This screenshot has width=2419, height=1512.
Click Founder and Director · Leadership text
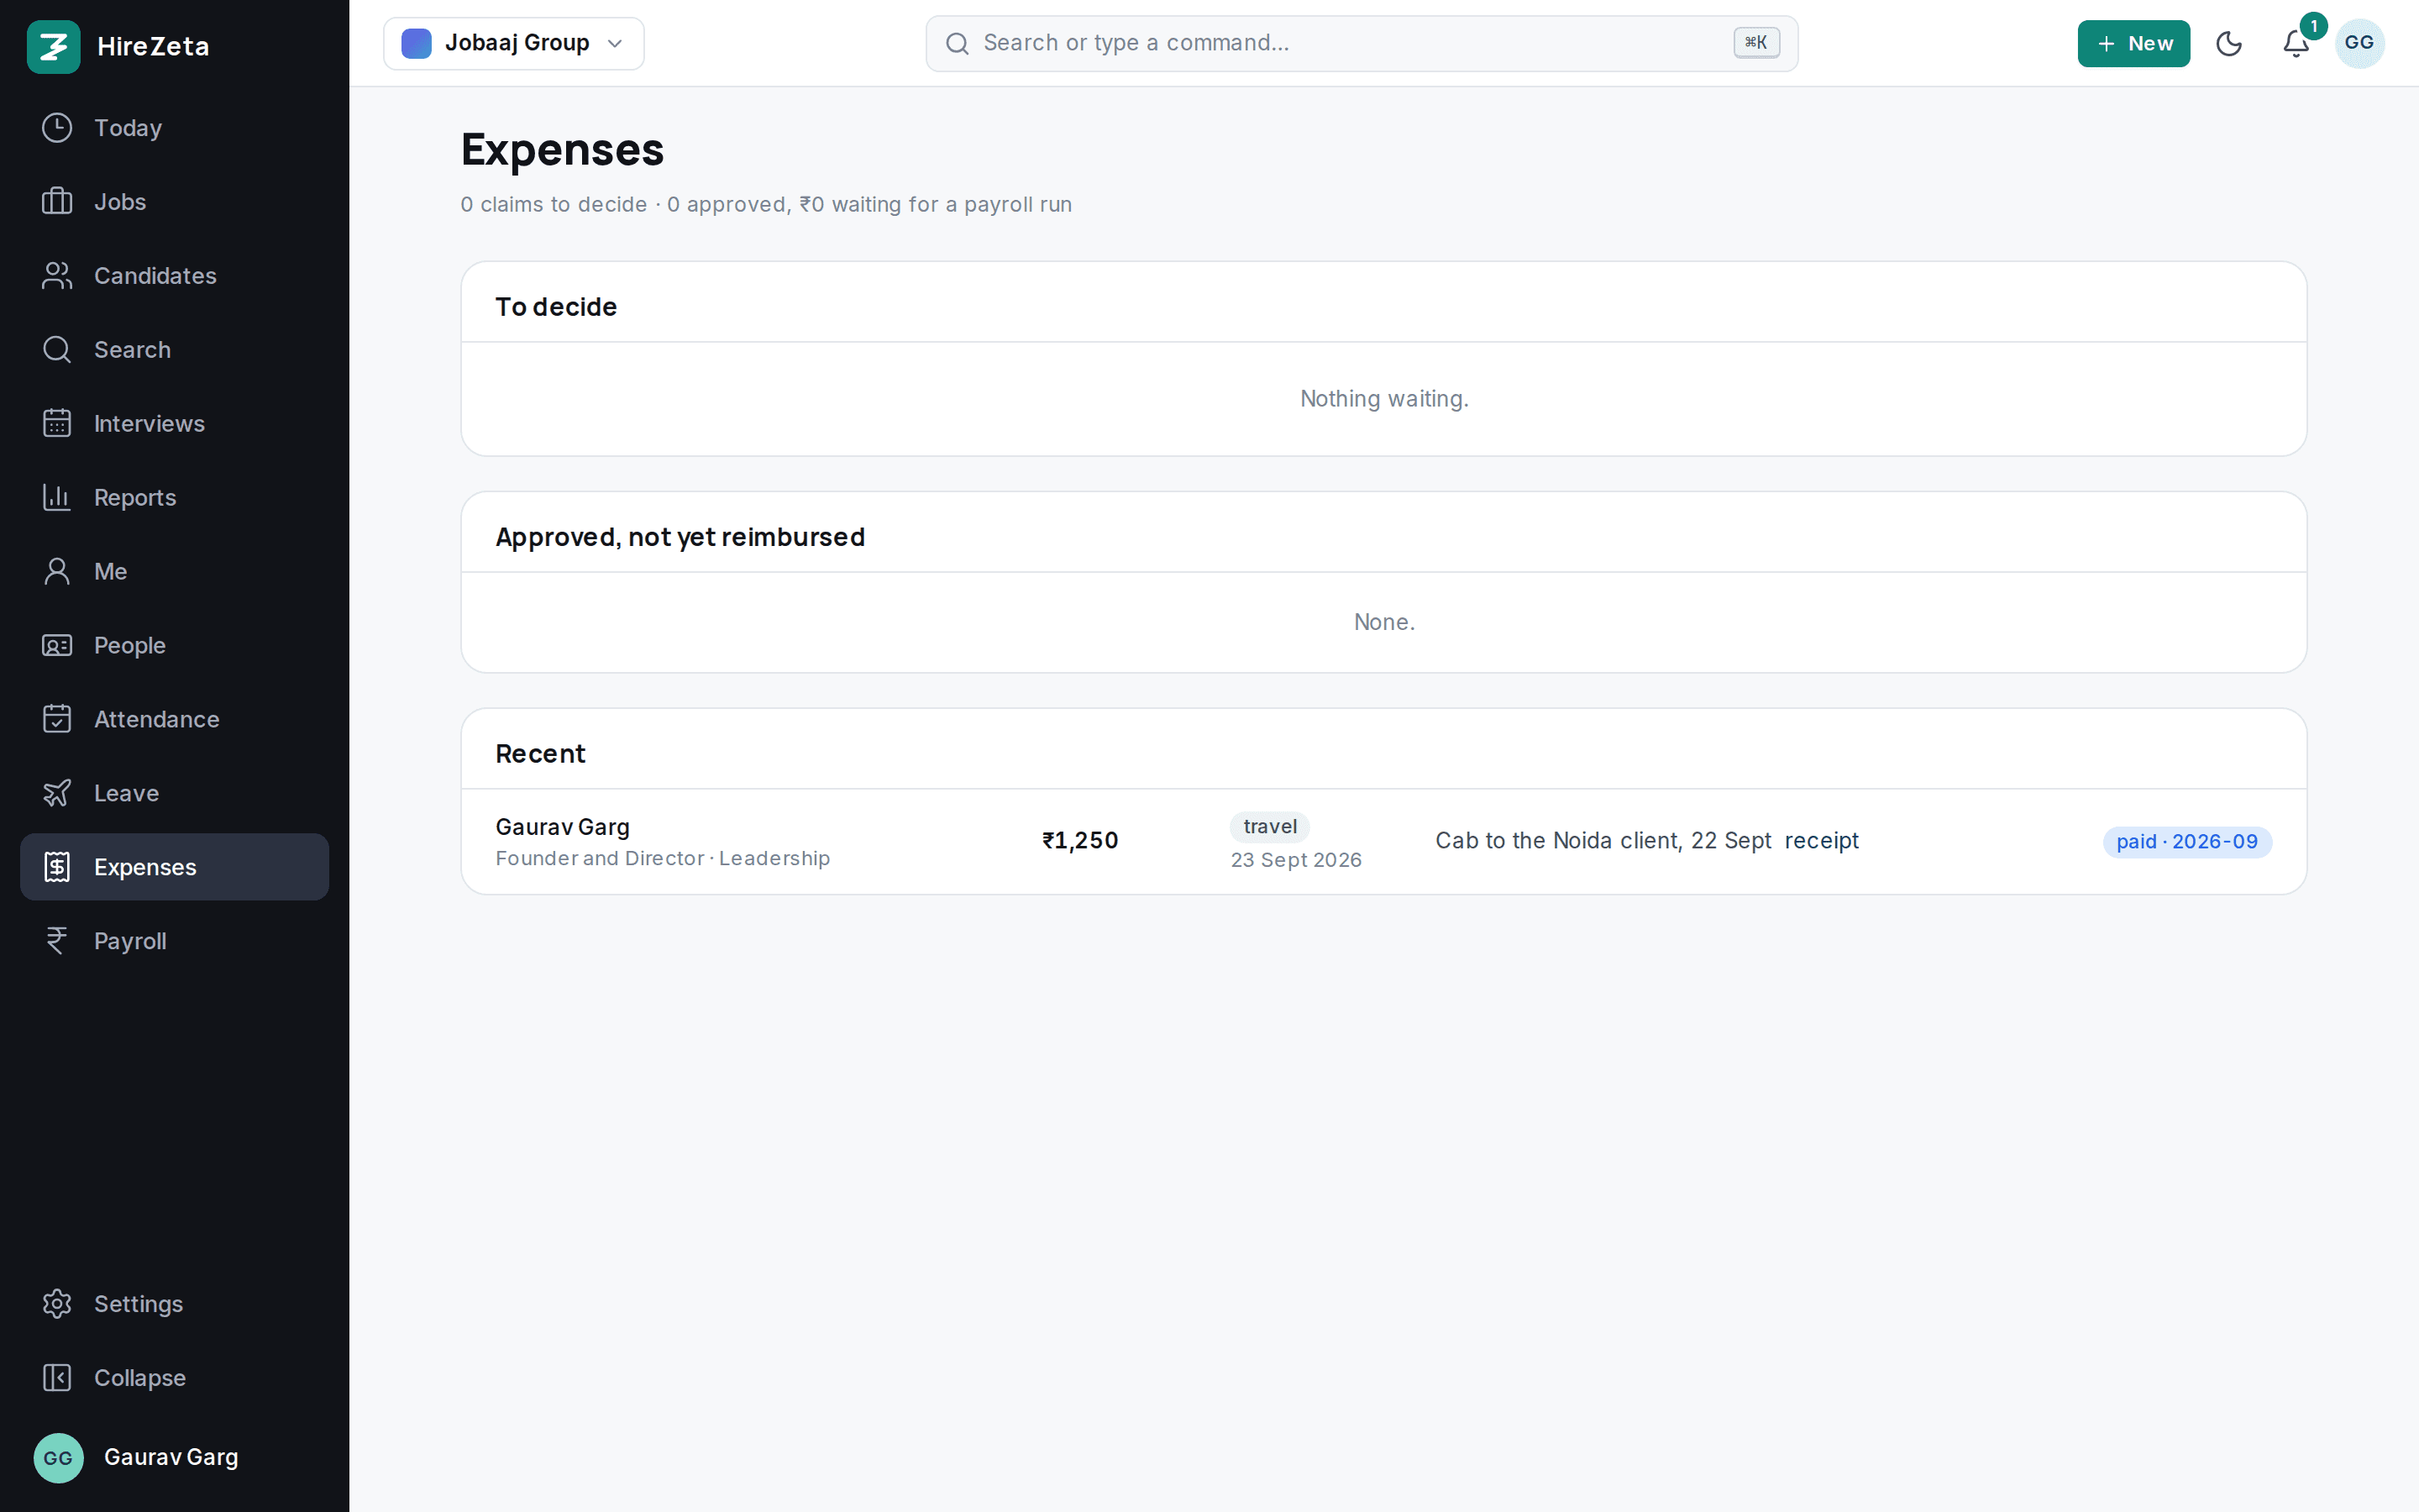[663, 859]
